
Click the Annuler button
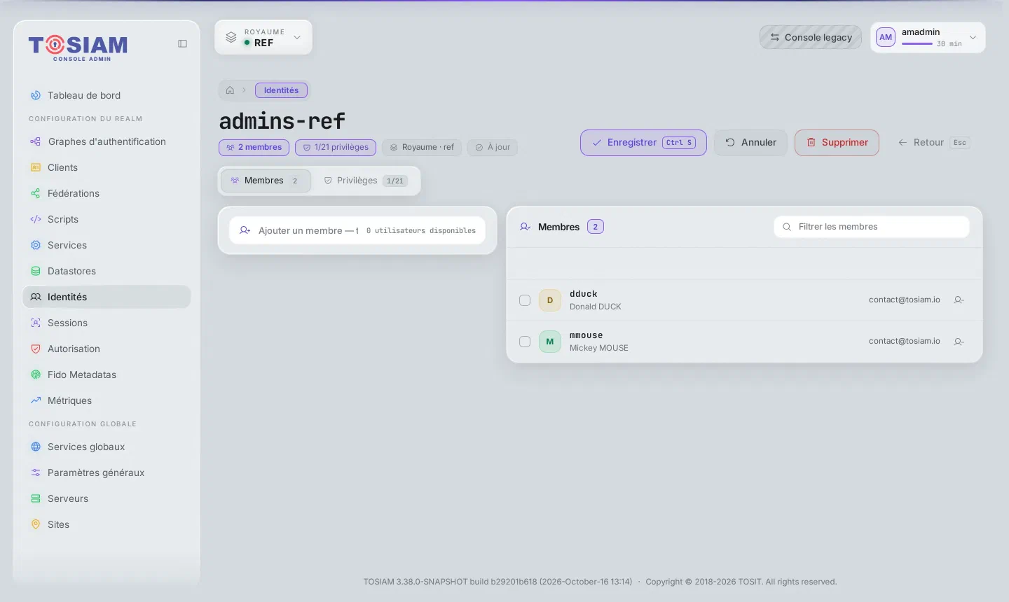[x=750, y=143]
